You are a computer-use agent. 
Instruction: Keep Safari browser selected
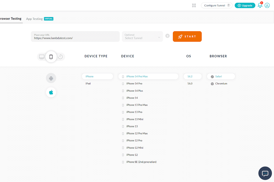(220, 76)
